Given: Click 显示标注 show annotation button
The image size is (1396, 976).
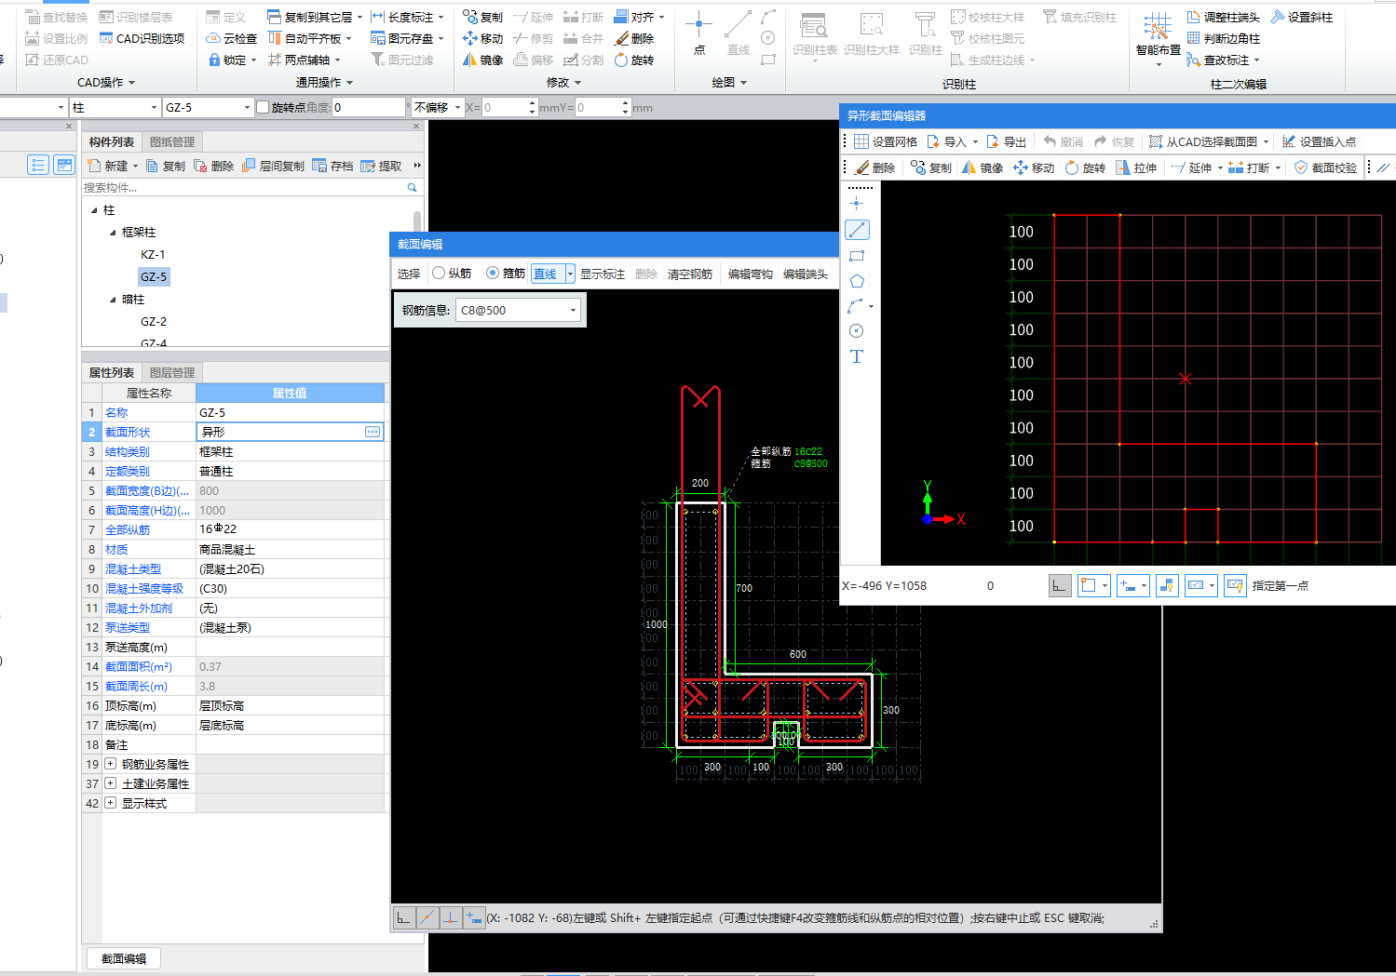Looking at the screenshot, I should [603, 274].
